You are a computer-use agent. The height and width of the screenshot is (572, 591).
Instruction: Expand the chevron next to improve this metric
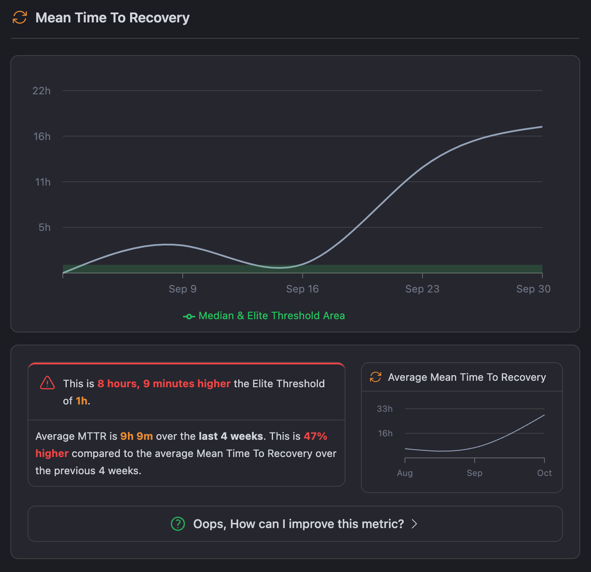pos(414,524)
